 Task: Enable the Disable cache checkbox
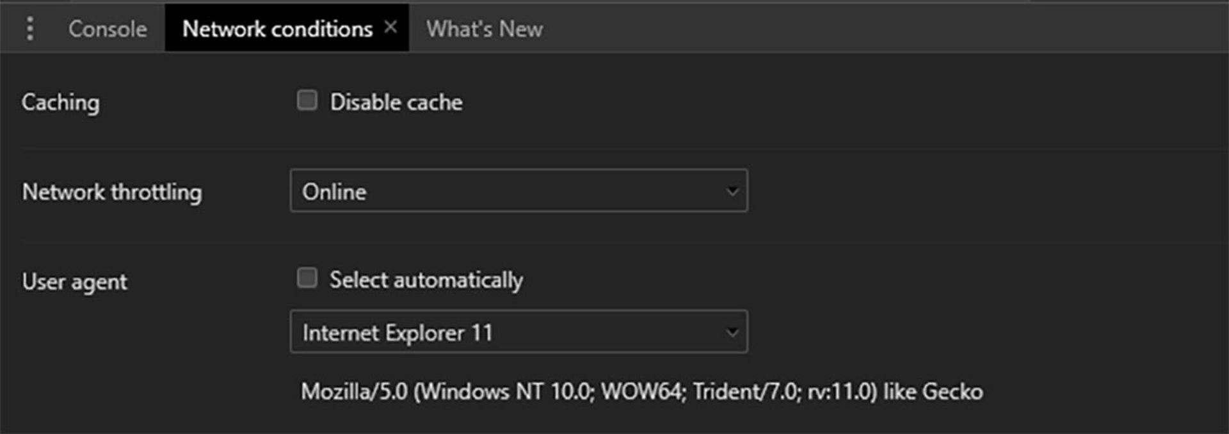pos(307,99)
